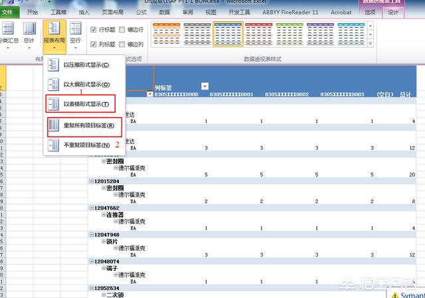
Task: Collapse the 连接器 item under 12047662
Action: [x=104, y=214]
